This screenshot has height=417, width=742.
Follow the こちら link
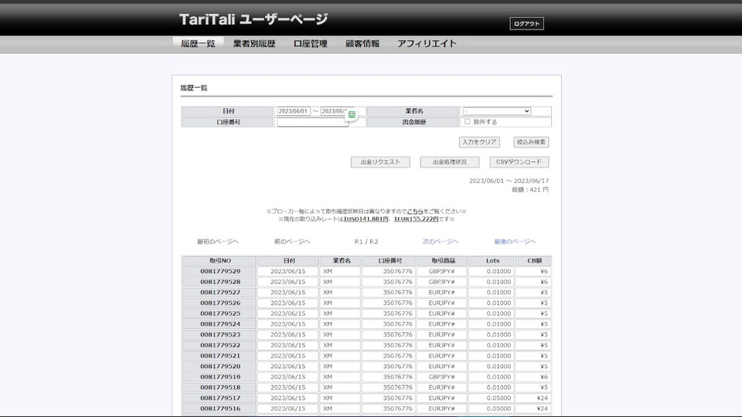(x=415, y=212)
